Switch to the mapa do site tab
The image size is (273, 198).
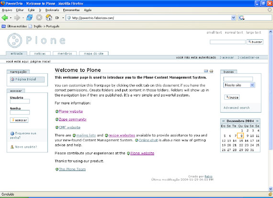coord(94,54)
